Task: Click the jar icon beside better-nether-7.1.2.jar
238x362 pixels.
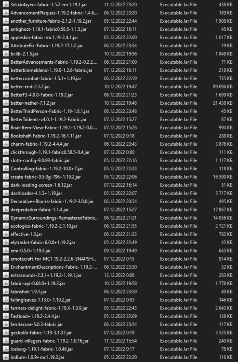Action: (6, 103)
